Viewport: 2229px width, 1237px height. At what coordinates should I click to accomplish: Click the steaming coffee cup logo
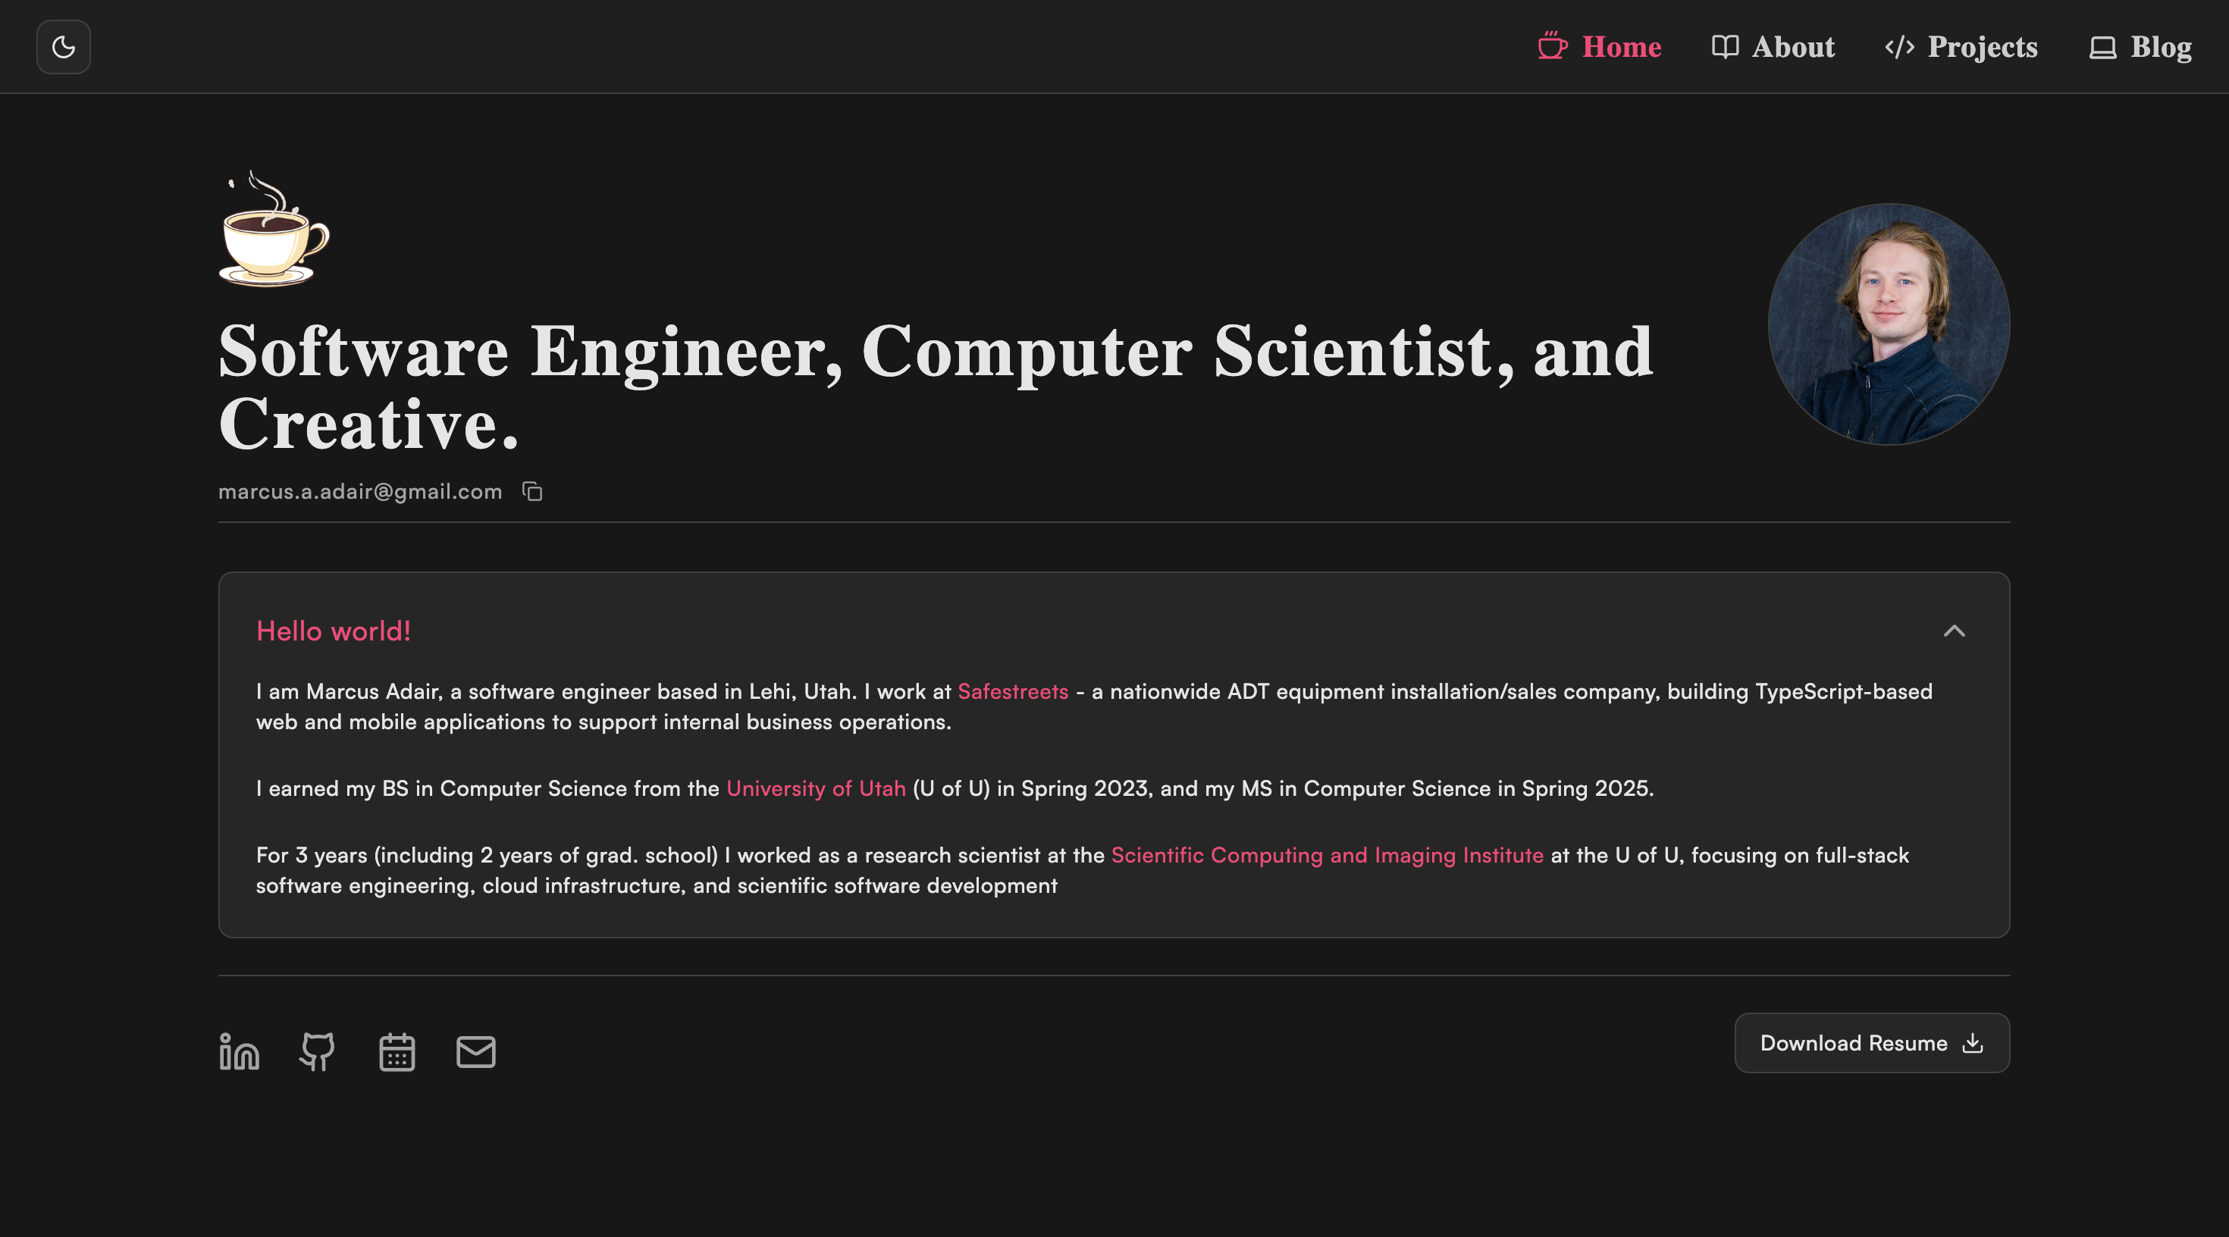pyautogui.click(x=274, y=229)
